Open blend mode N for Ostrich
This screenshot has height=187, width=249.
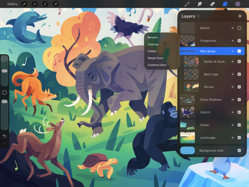coord(233,112)
